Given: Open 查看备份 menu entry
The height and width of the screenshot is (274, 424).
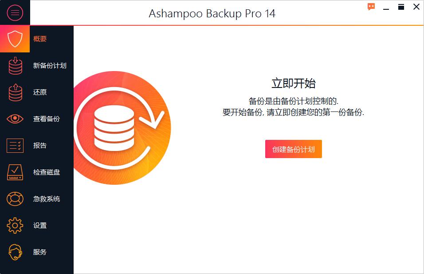Looking at the screenshot, I should pos(47,119).
